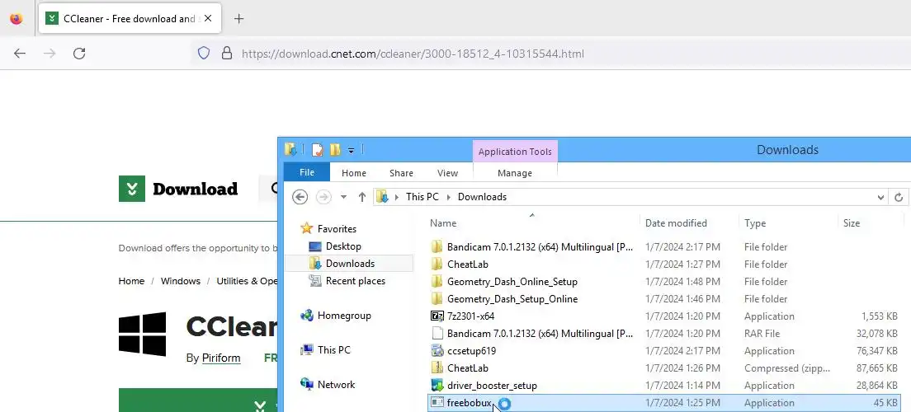
Task: Select Desktop in navigation pane
Action: point(343,246)
